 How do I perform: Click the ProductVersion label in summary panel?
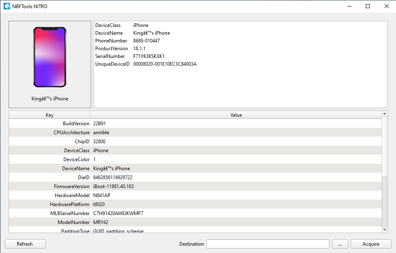point(112,49)
